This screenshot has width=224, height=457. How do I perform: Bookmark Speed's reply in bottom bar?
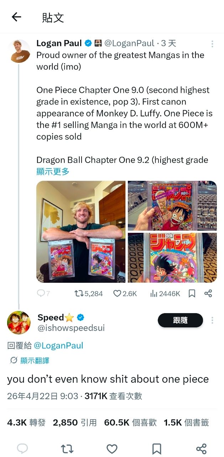pos(157,449)
